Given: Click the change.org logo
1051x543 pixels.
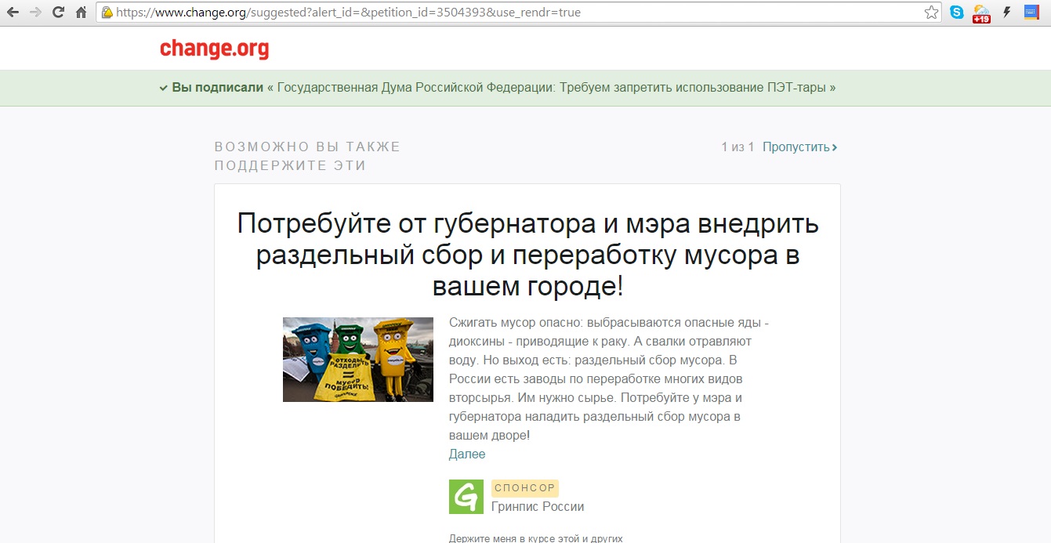Looking at the screenshot, I should (214, 49).
